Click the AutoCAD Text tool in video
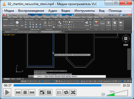 [x=45, y=24]
